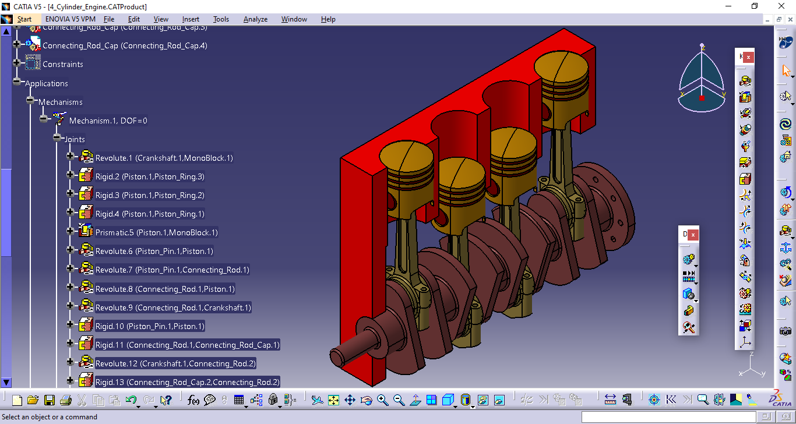Image resolution: width=796 pixels, height=424 pixels.
Task: Expand the Constraints node
Action: 17,62
